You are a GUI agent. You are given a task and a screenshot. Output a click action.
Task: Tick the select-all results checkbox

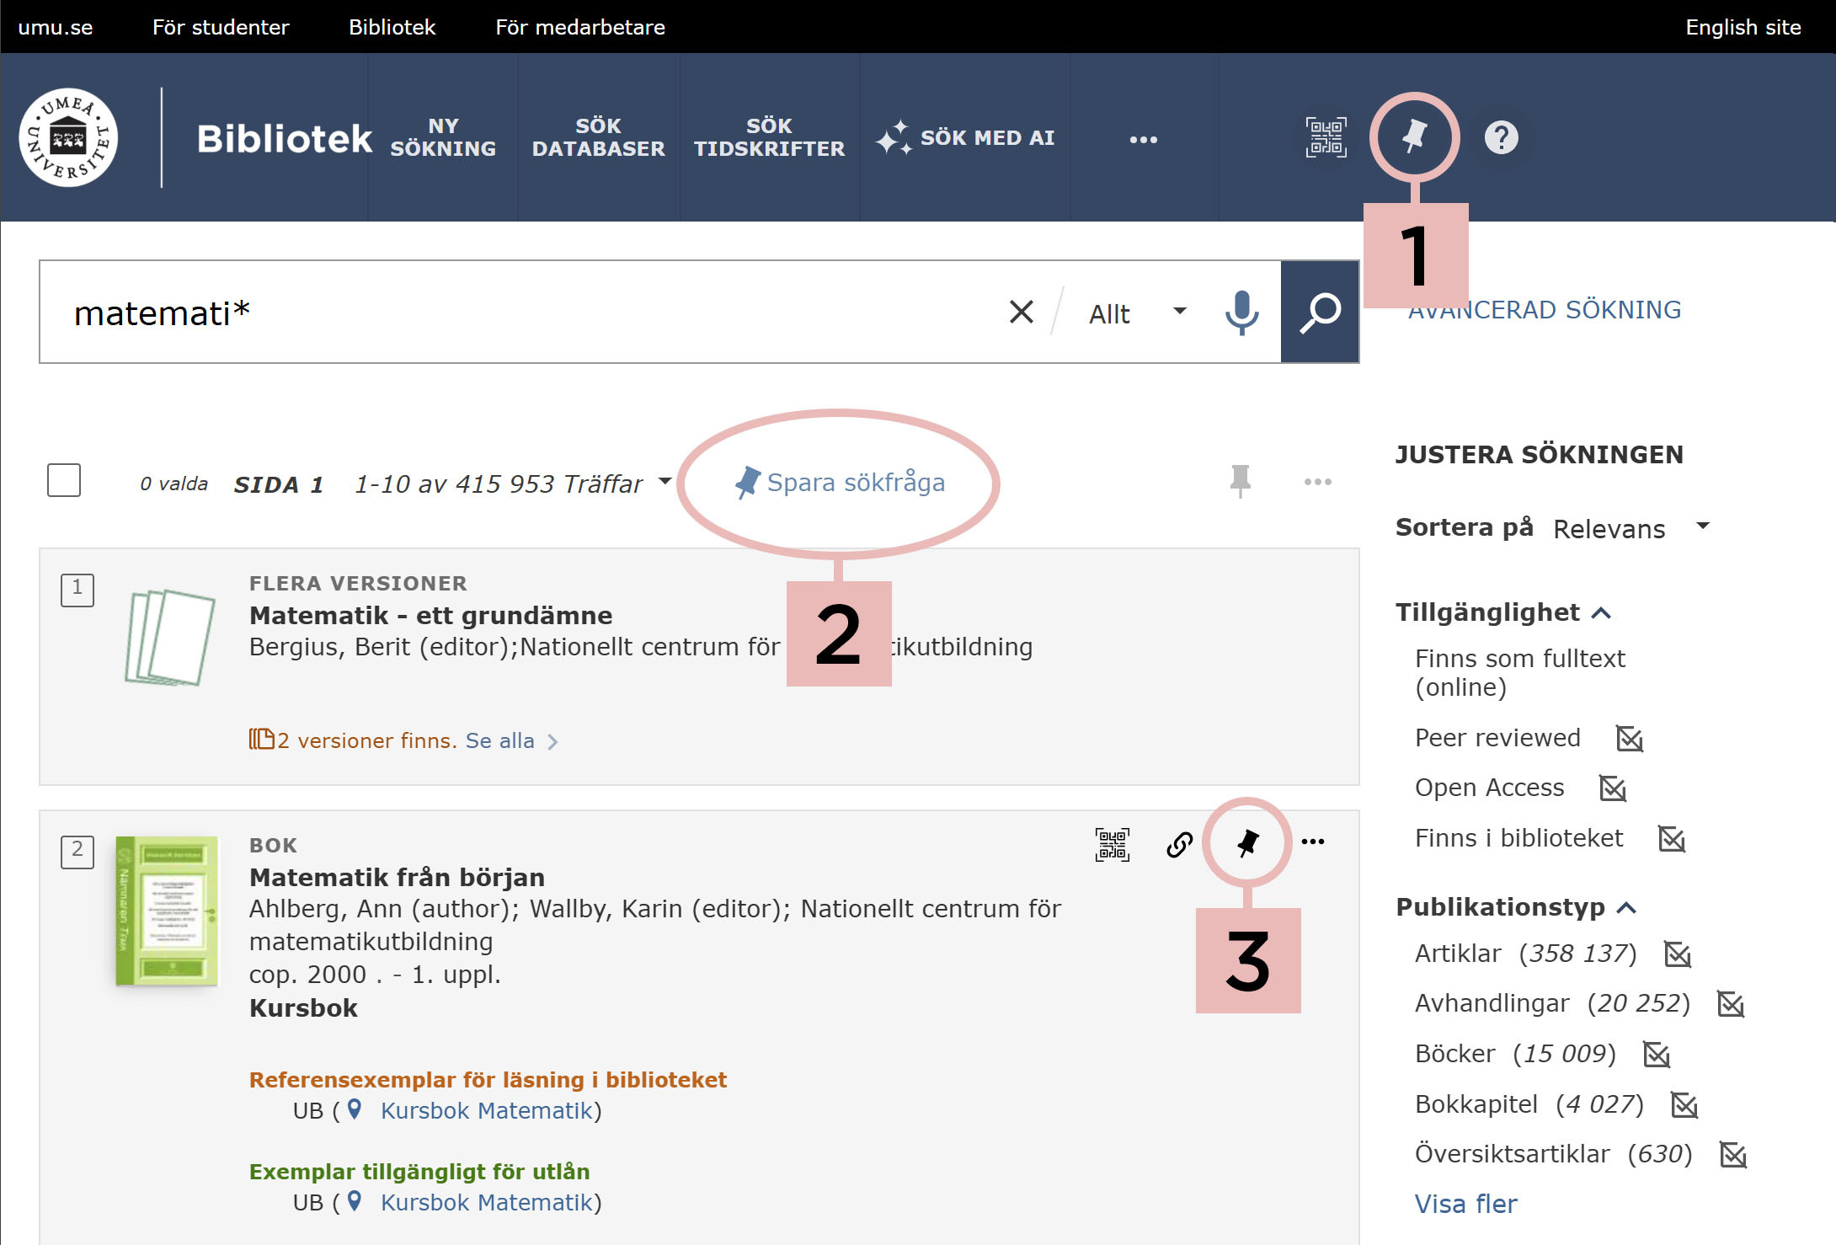click(64, 480)
